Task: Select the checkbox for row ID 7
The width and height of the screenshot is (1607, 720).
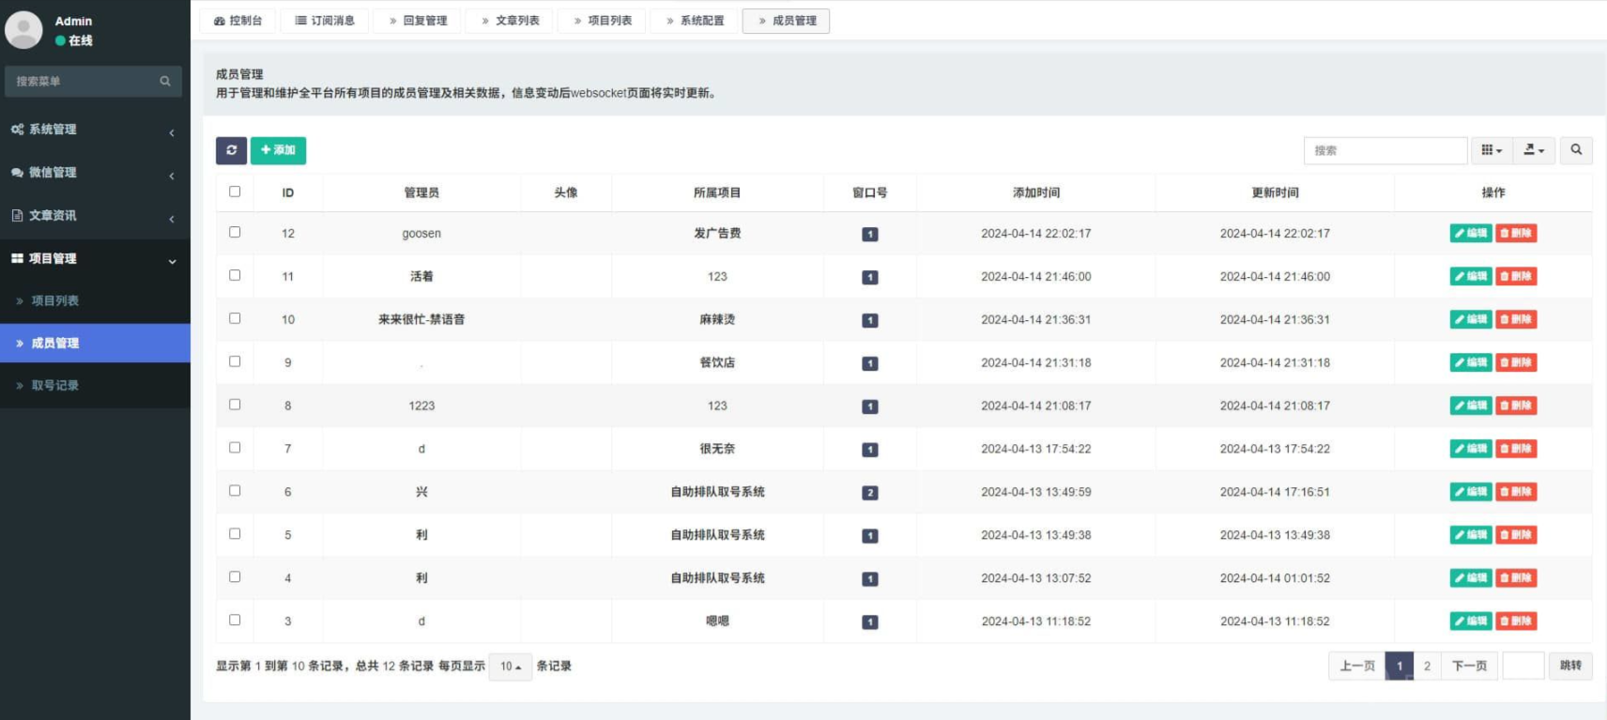Action: click(x=235, y=448)
